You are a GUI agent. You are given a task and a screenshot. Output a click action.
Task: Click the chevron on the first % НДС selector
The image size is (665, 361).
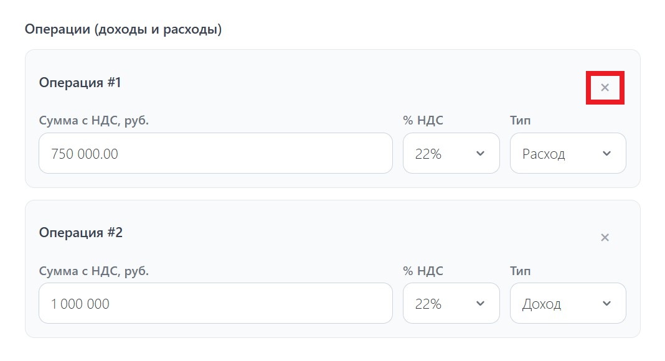coord(479,153)
